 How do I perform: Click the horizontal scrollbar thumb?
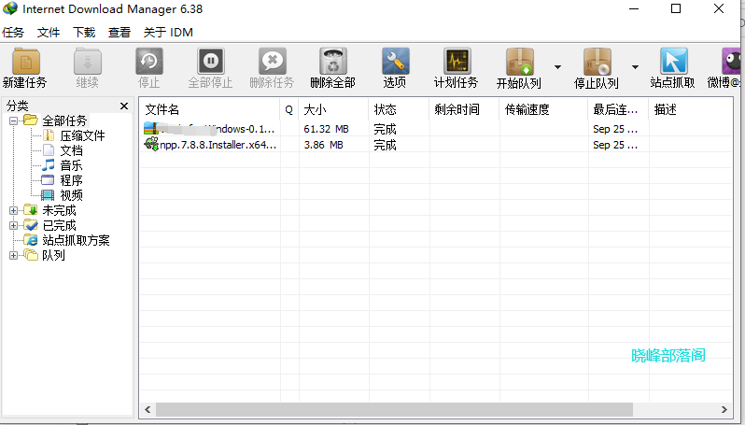[394, 409]
